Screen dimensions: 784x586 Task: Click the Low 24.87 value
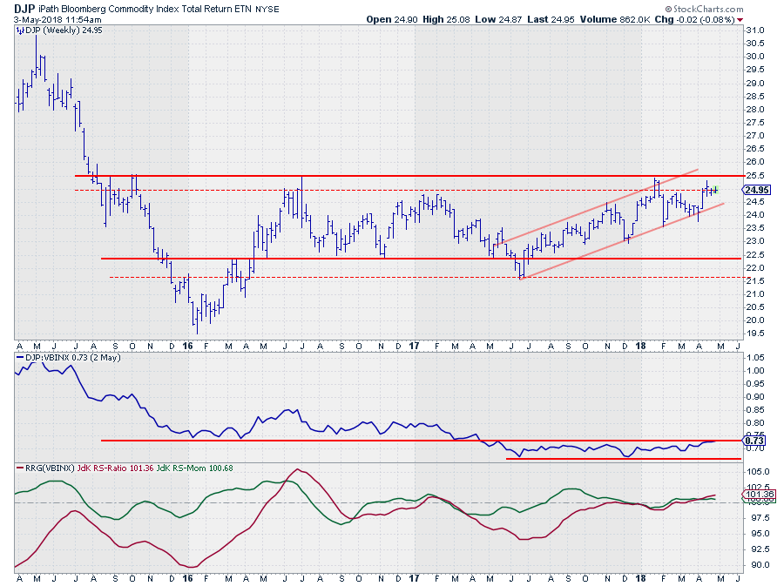point(498,19)
